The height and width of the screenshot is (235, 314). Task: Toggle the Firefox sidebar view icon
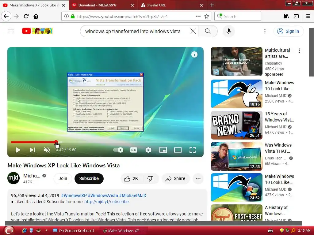296,17
